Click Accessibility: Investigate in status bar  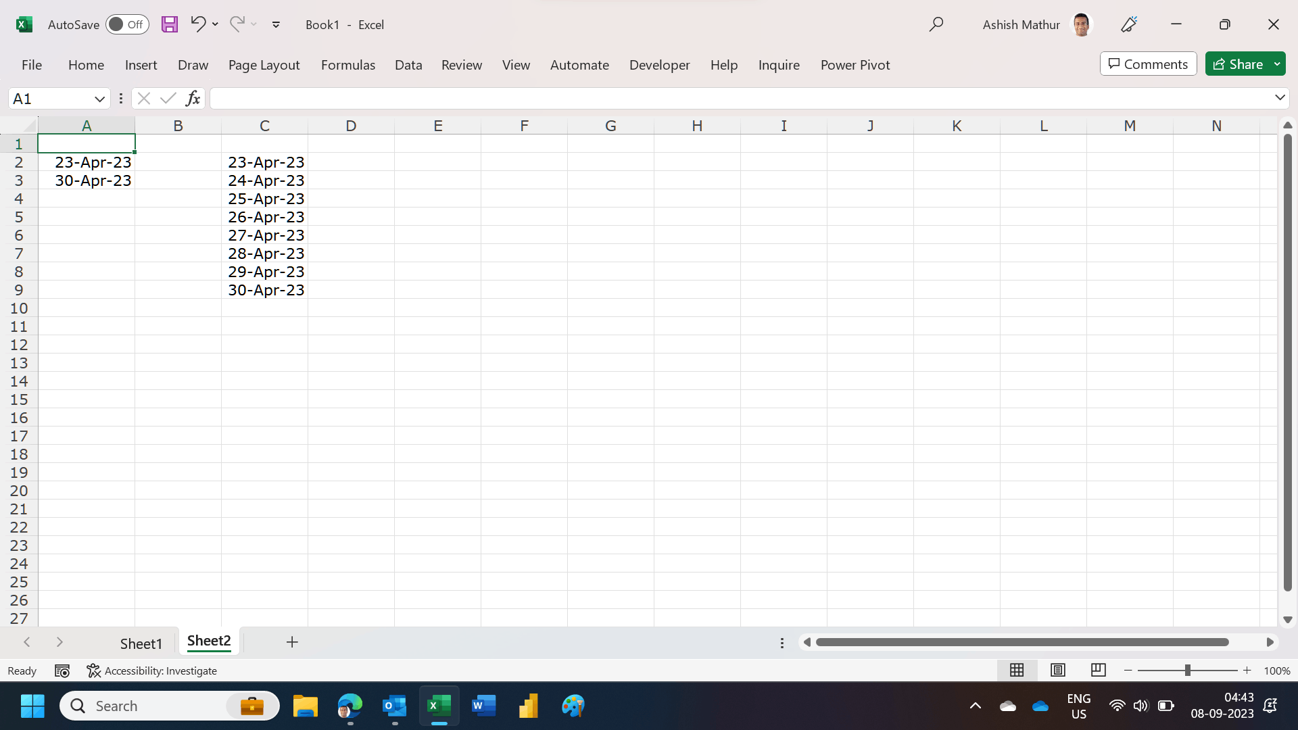point(152,671)
